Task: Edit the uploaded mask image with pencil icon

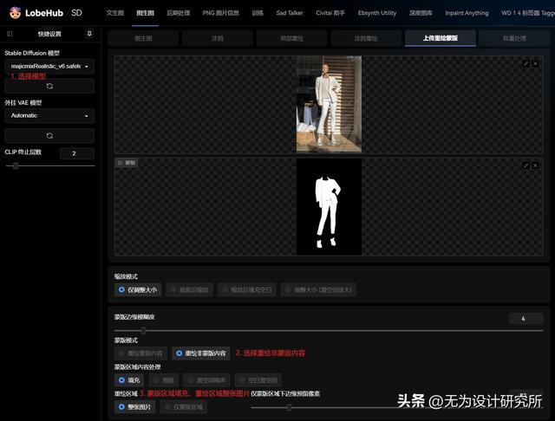Action: coord(526,165)
